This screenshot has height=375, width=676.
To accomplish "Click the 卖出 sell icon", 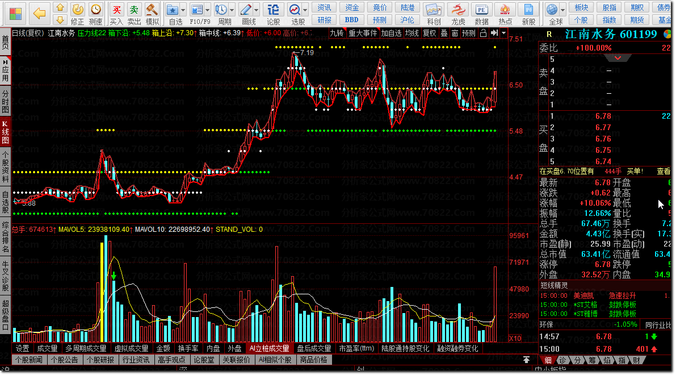I will point(134,10).
